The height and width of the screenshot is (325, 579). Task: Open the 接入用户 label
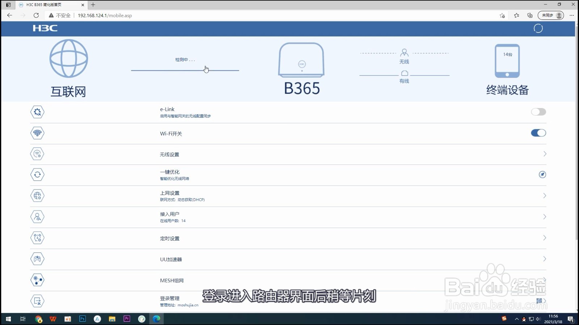pyautogui.click(x=170, y=214)
